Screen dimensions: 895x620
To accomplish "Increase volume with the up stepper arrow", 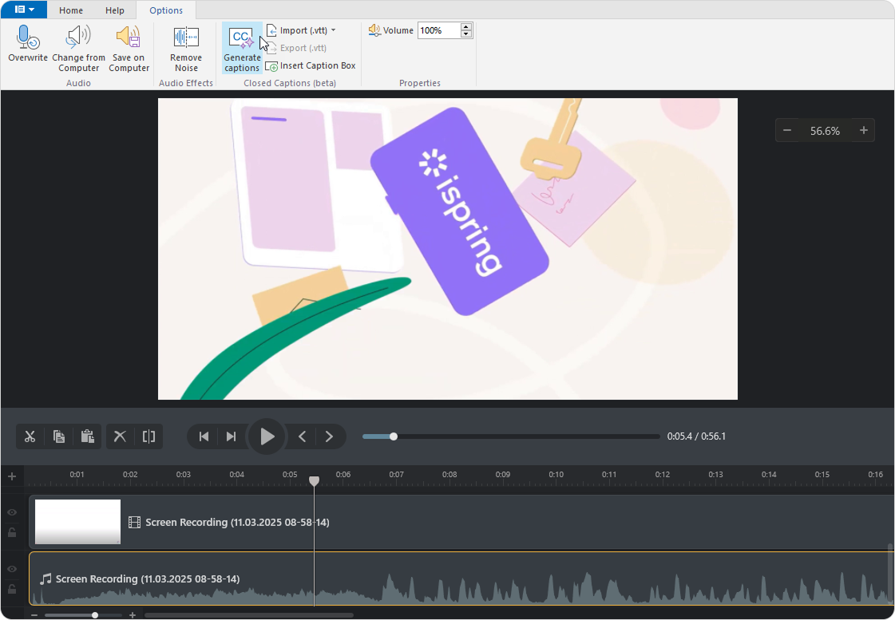I will [x=466, y=26].
